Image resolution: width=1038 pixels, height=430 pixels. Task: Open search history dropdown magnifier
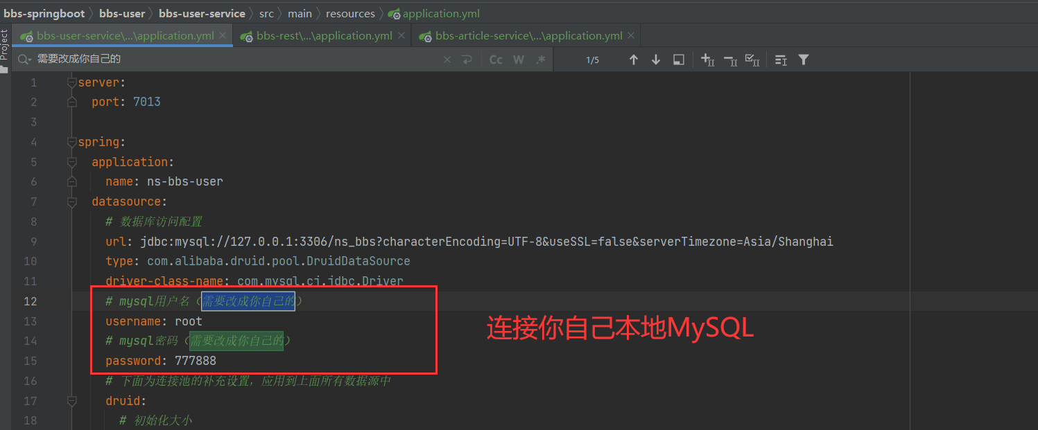pos(25,60)
